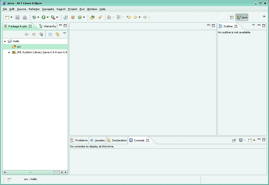Open the Help menu
This screenshot has width=269, height=185.
point(102,9)
